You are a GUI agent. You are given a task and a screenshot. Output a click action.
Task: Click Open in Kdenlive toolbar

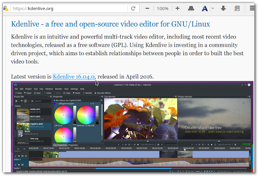tap(28, 93)
